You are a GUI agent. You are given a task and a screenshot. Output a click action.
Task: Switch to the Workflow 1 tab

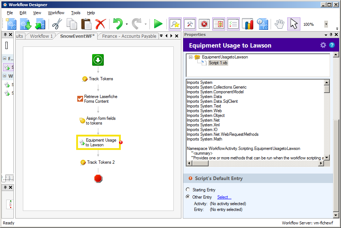click(41, 36)
